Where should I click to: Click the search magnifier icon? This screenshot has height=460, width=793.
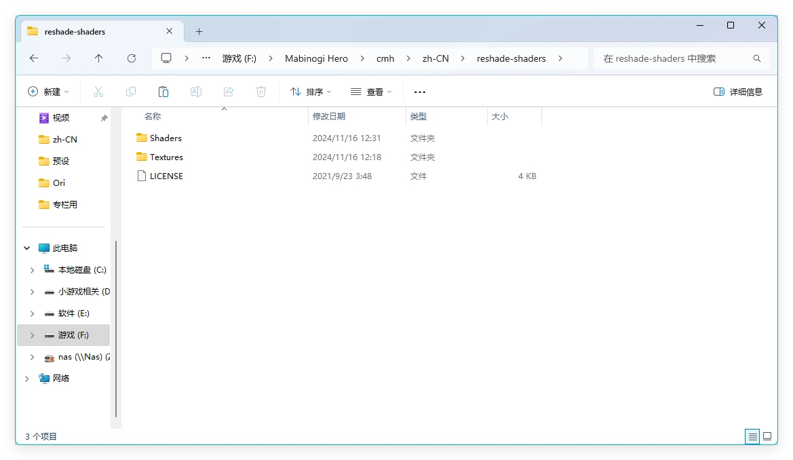click(756, 58)
